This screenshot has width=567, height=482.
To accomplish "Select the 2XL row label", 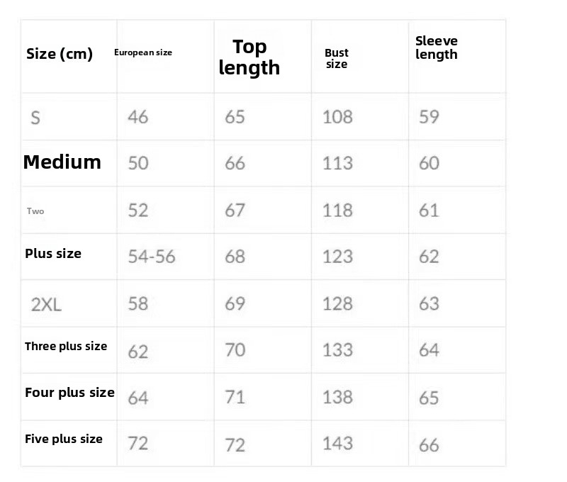I will click(x=46, y=305).
